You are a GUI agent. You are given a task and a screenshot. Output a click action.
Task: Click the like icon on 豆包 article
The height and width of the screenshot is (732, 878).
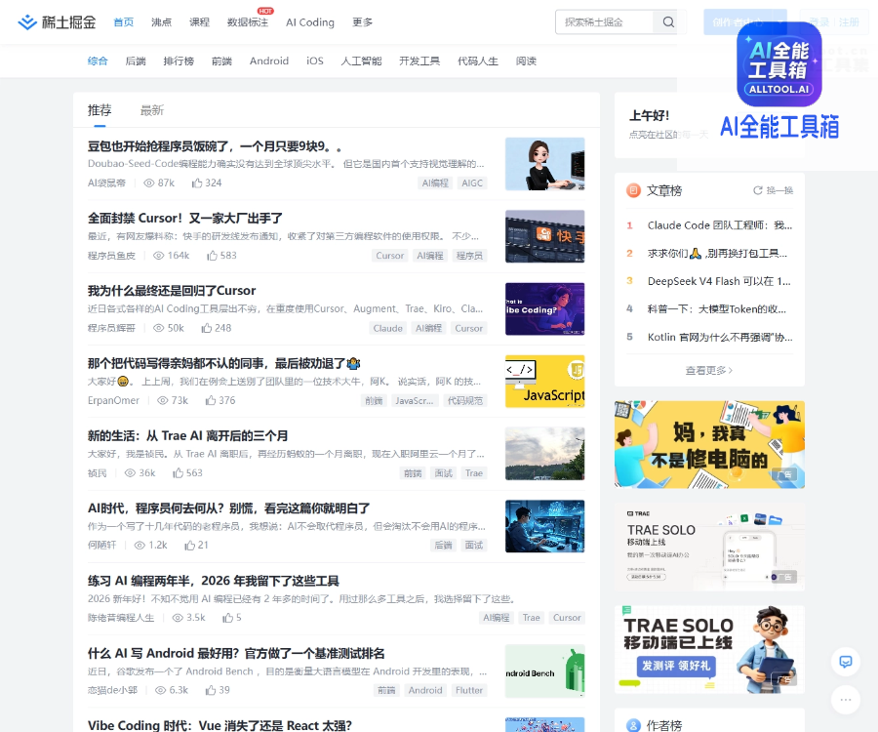click(197, 183)
